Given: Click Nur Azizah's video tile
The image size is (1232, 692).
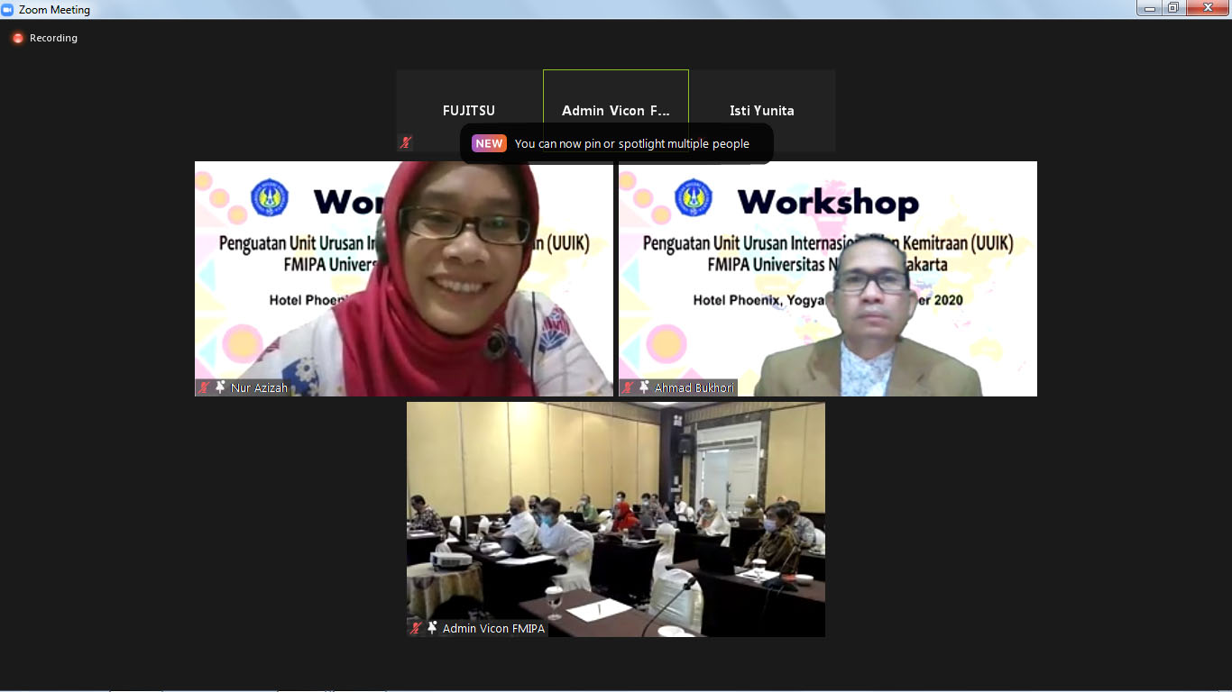Looking at the screenshot, I should (404, 278).
